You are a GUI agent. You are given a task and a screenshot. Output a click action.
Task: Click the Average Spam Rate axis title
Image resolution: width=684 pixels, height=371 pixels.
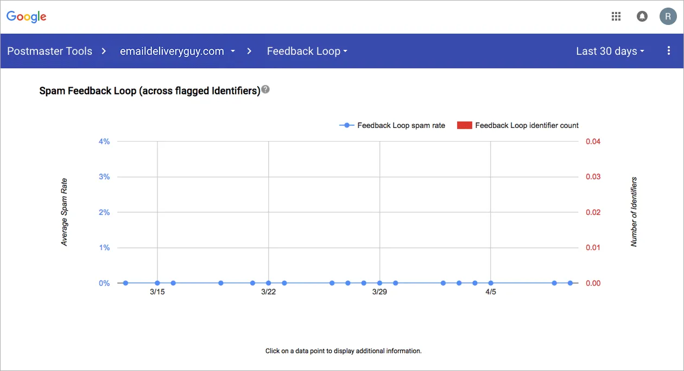pyautogui.click(x=65, y=213)
